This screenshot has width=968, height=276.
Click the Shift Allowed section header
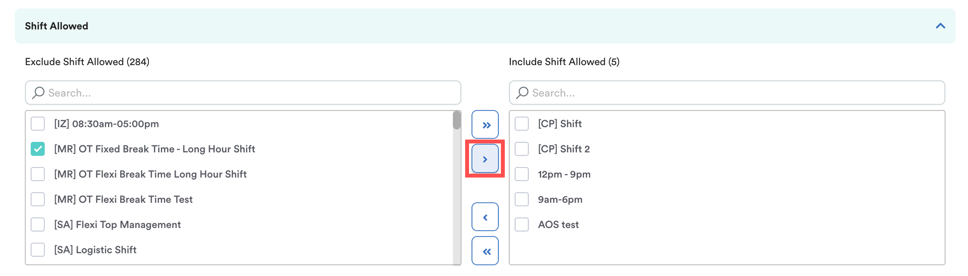pos(57,26)
